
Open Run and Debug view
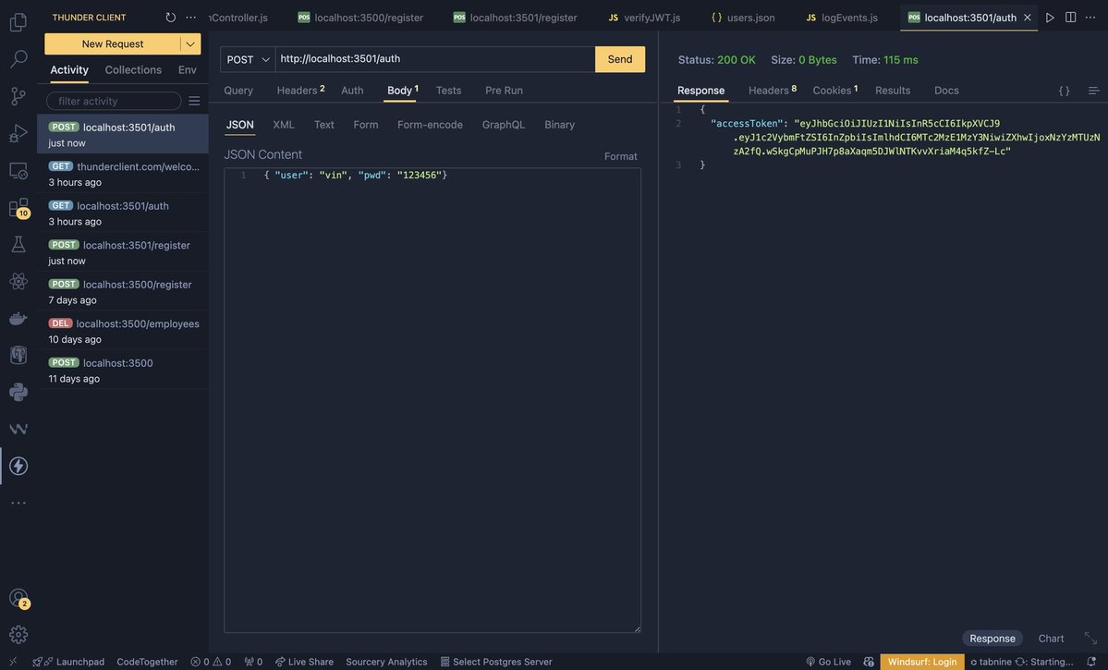pos(18,133)
